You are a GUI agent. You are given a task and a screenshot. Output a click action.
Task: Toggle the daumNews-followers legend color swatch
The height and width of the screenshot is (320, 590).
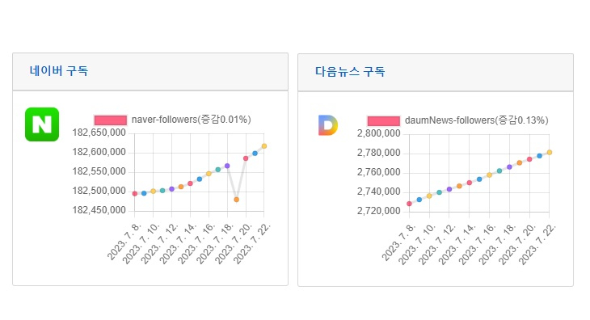[383, 120]
